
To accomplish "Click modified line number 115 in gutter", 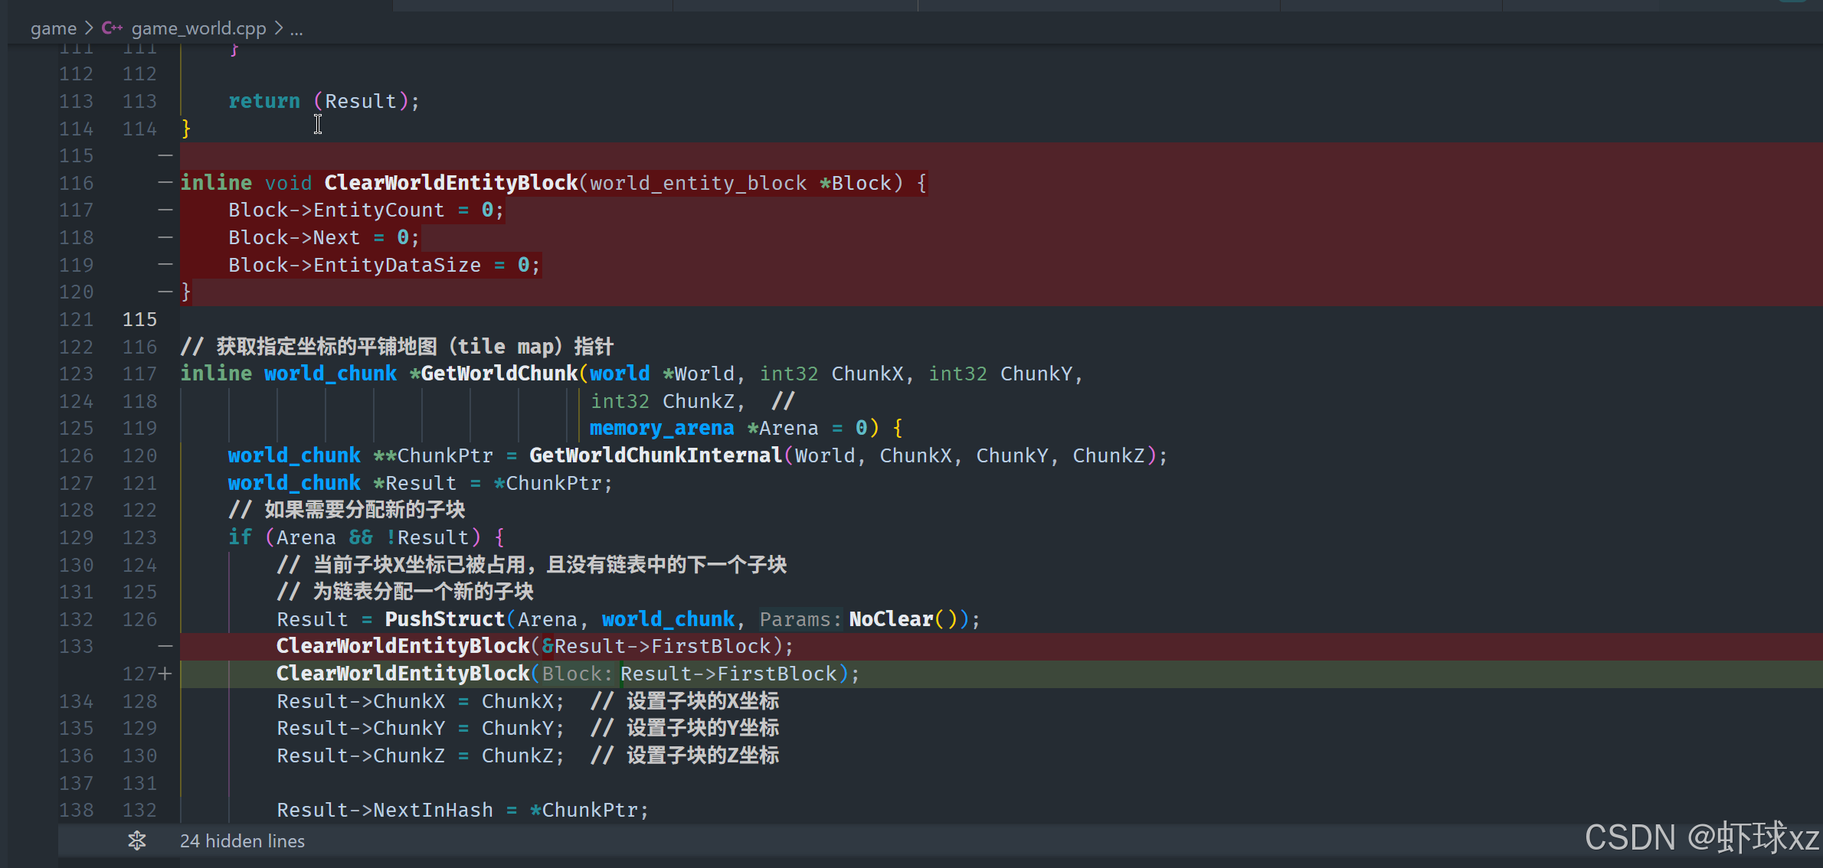I will (139, 319).
